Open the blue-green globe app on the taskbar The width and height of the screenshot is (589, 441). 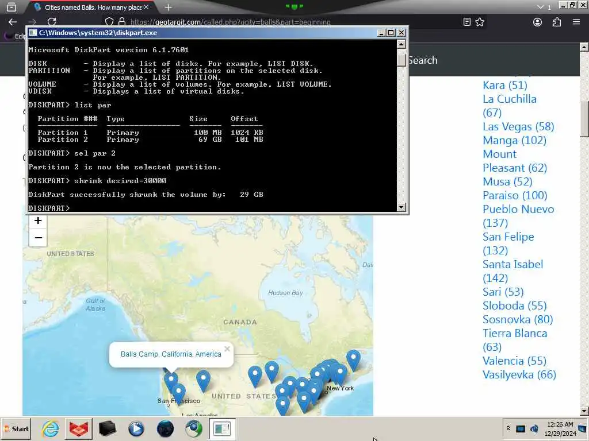pos(193,428)
